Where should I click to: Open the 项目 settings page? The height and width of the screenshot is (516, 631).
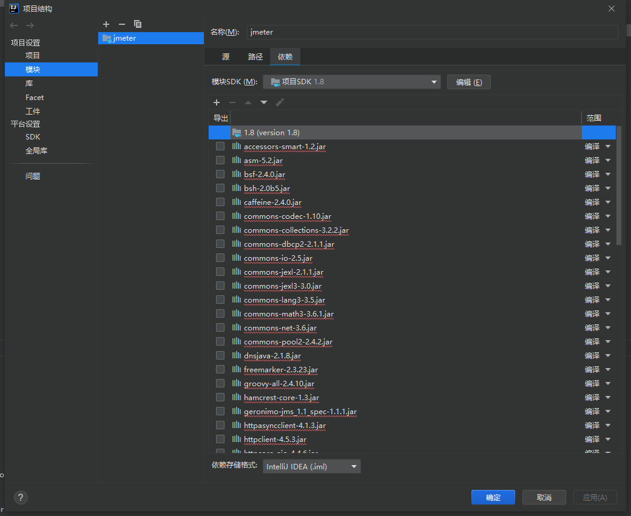[33, 56]
